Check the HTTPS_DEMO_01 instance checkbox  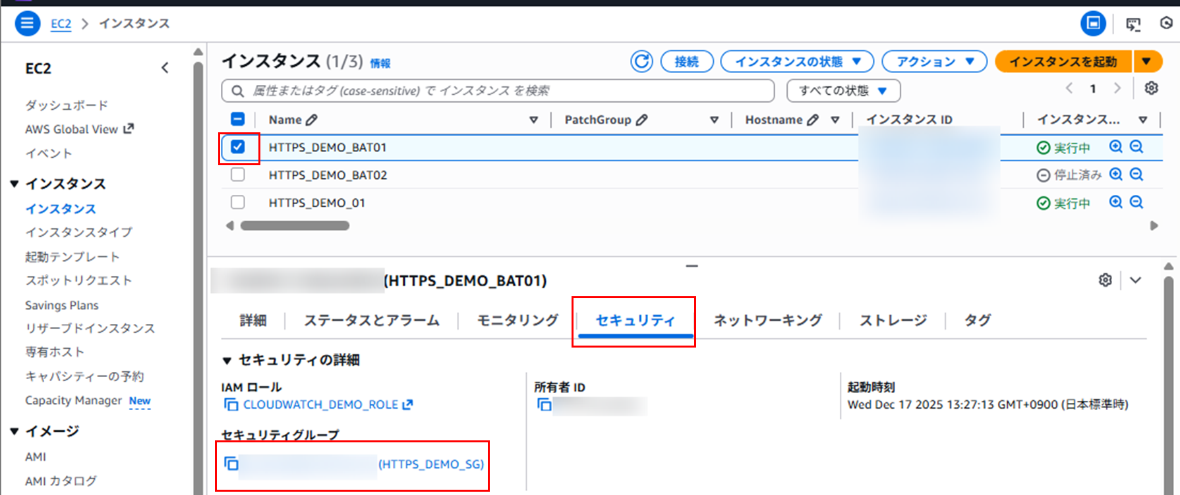pyautogui.click(x=238, y=202)
